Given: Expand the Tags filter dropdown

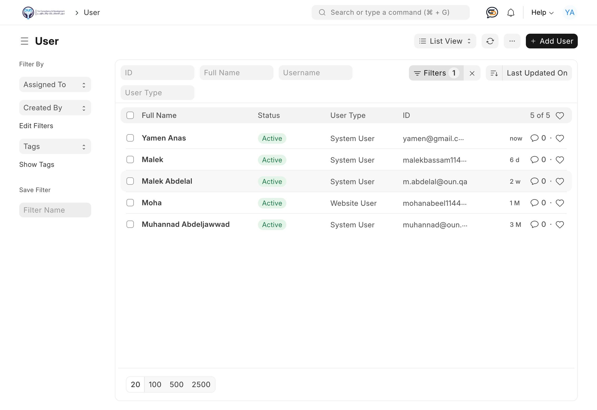Looking at the screenshot, I should pyautogui.click(x=55, y=146).
